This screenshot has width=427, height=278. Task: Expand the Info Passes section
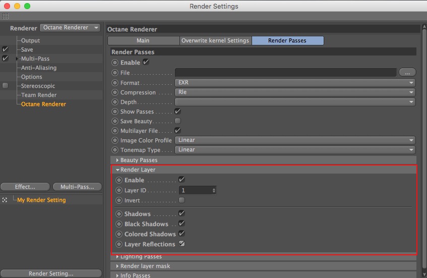[117, 275]
